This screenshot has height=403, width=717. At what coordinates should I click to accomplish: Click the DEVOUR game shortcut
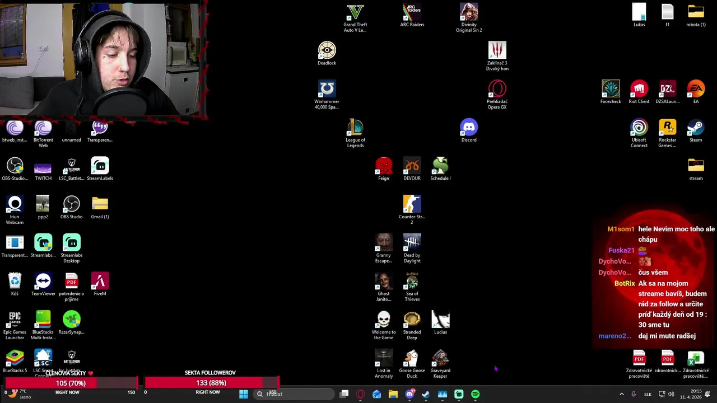[x=412, y=169]
